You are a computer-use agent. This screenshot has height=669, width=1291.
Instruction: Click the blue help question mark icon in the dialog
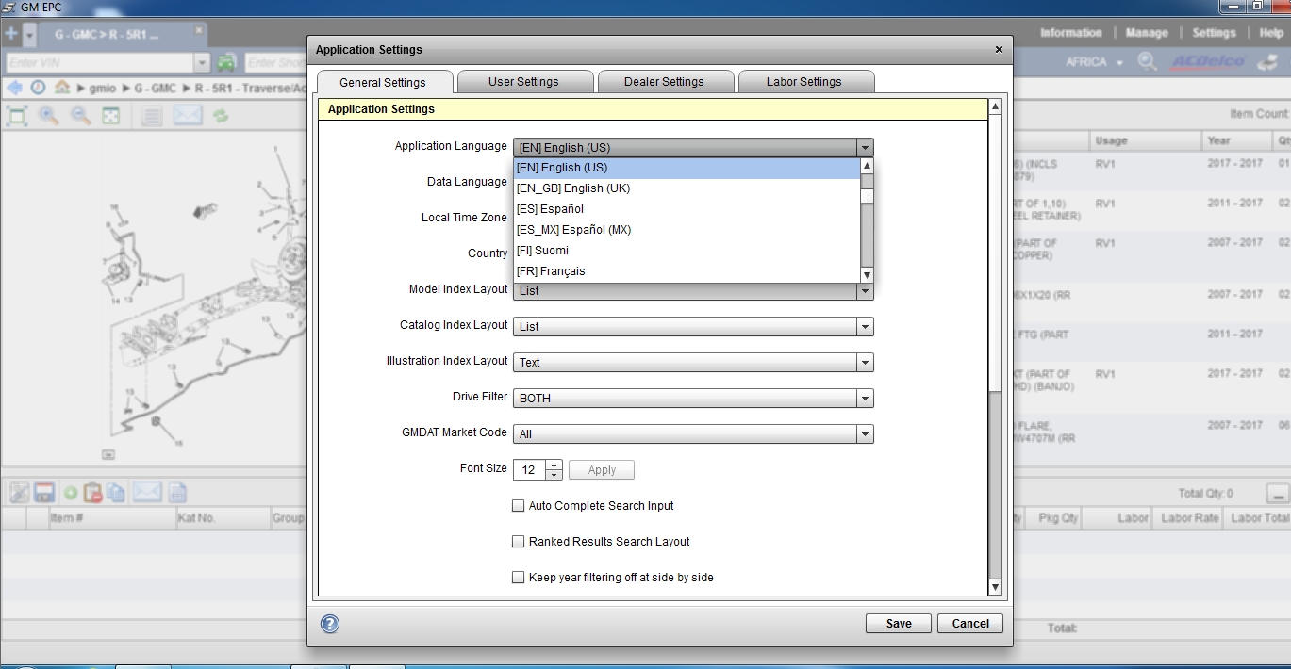(x=330, y=624)
